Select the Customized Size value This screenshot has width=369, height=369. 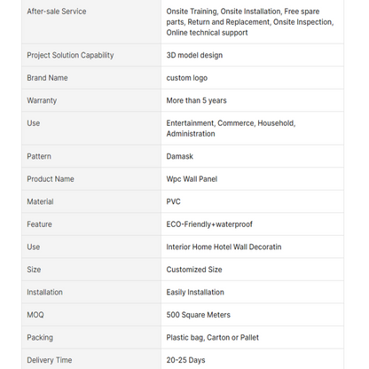pyautogui.click(x=194, y=270)
